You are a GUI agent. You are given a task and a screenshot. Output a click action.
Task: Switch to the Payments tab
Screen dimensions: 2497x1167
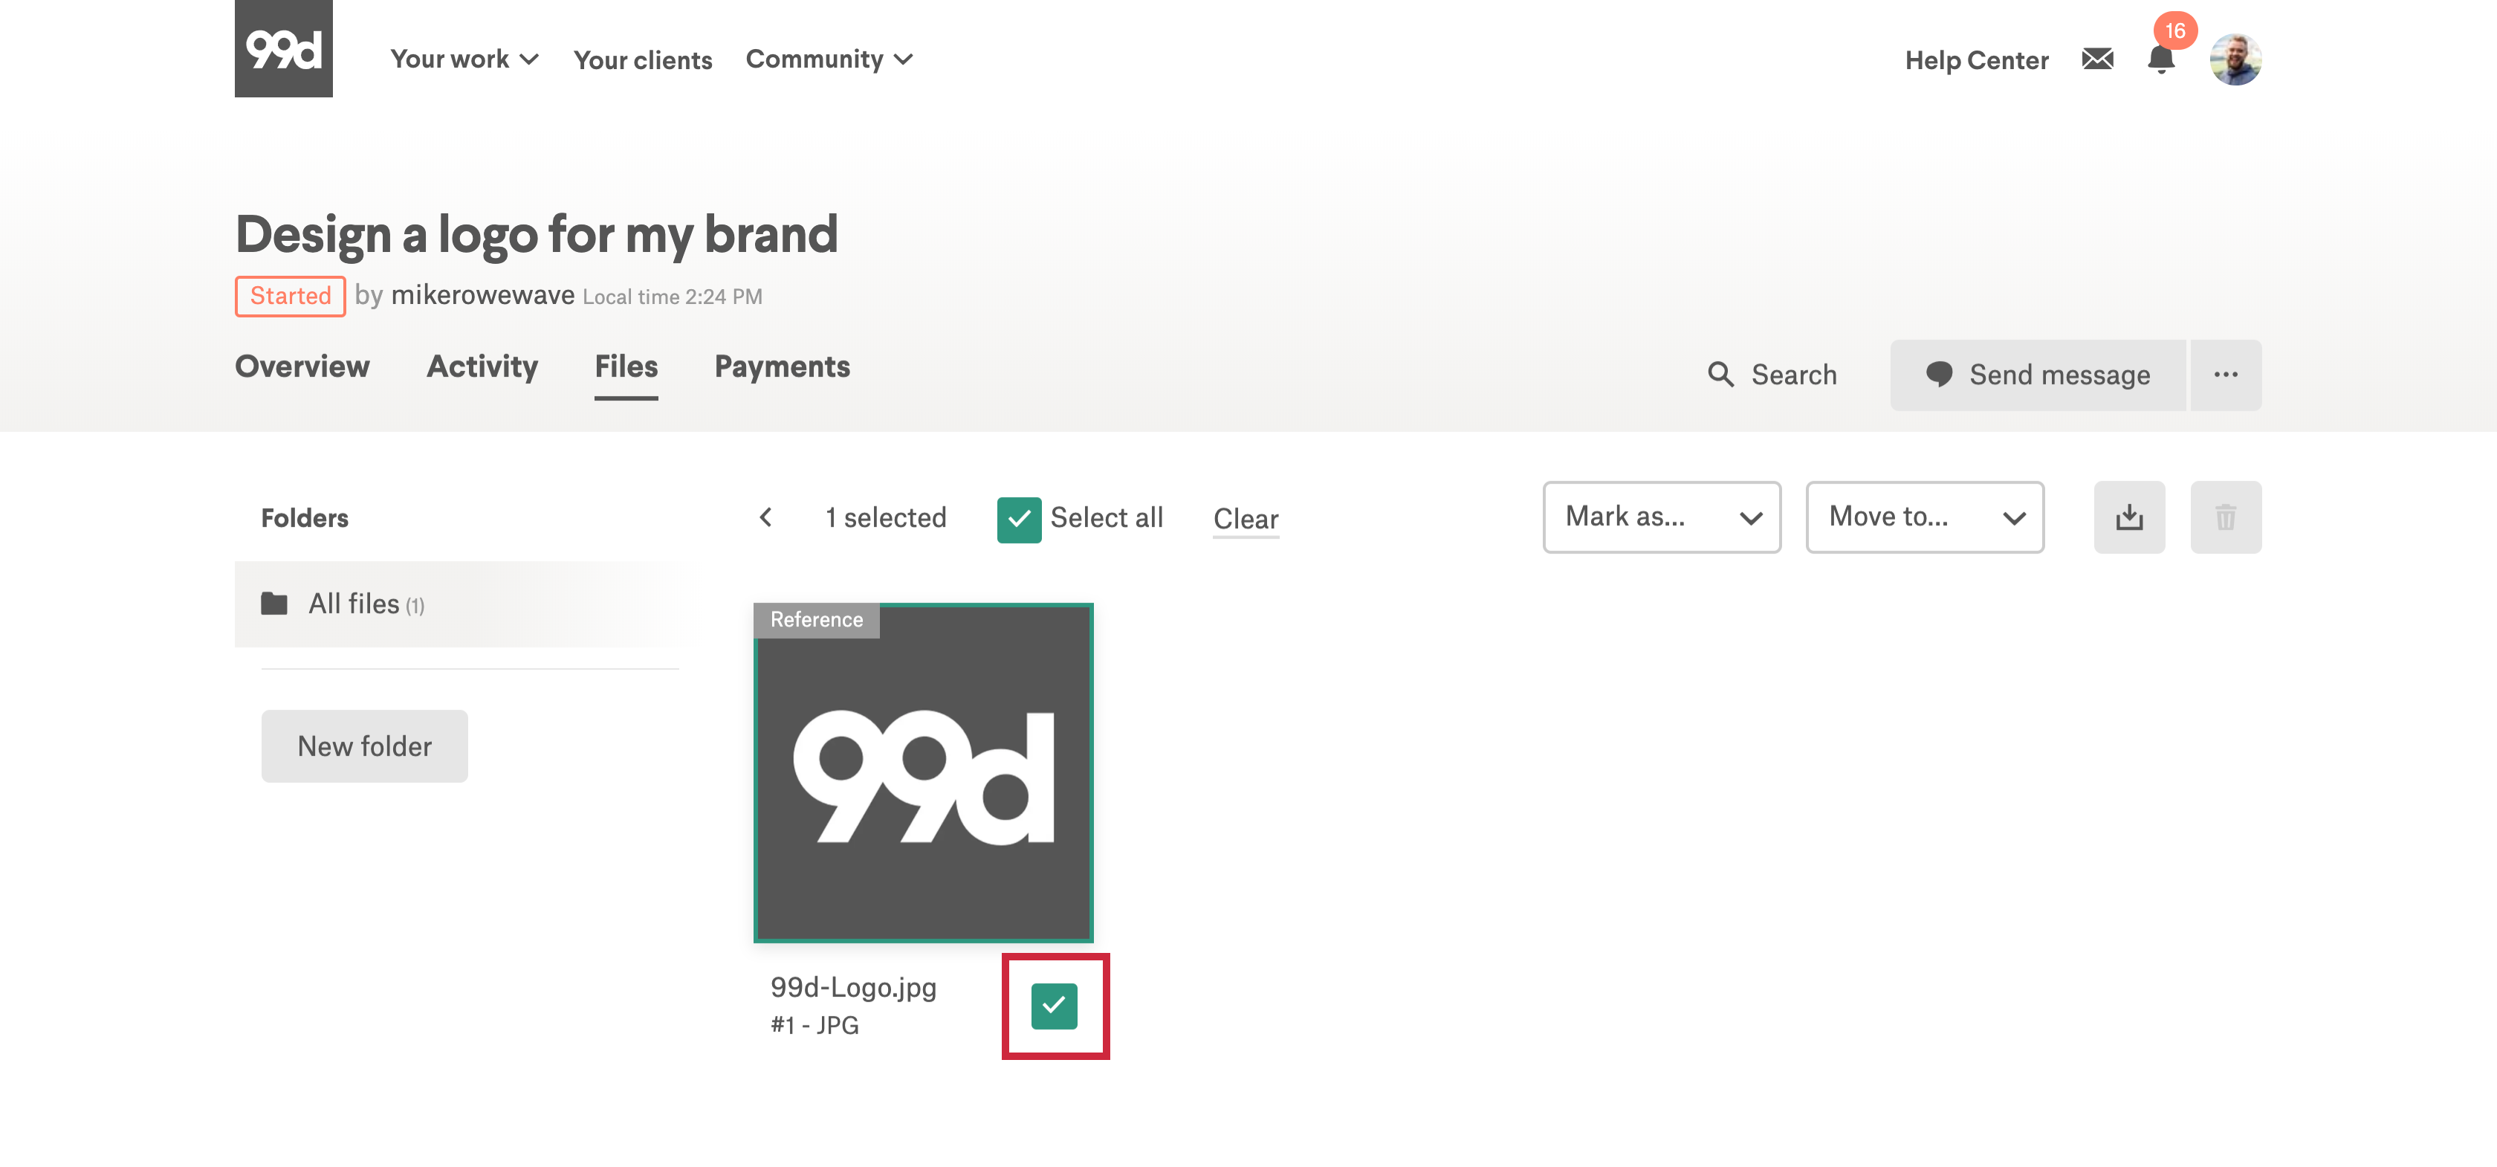[781, 366]
